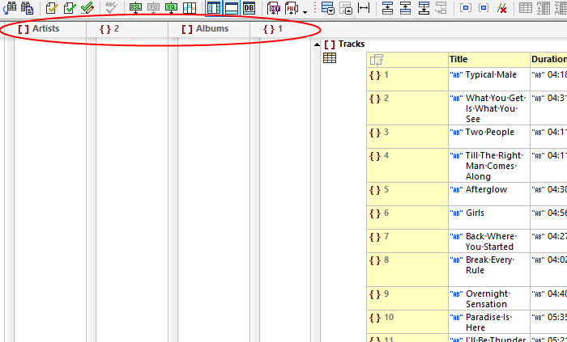Open the FILE icon dropdown arrow
The image size is (567, 342).
coord(305,11)
